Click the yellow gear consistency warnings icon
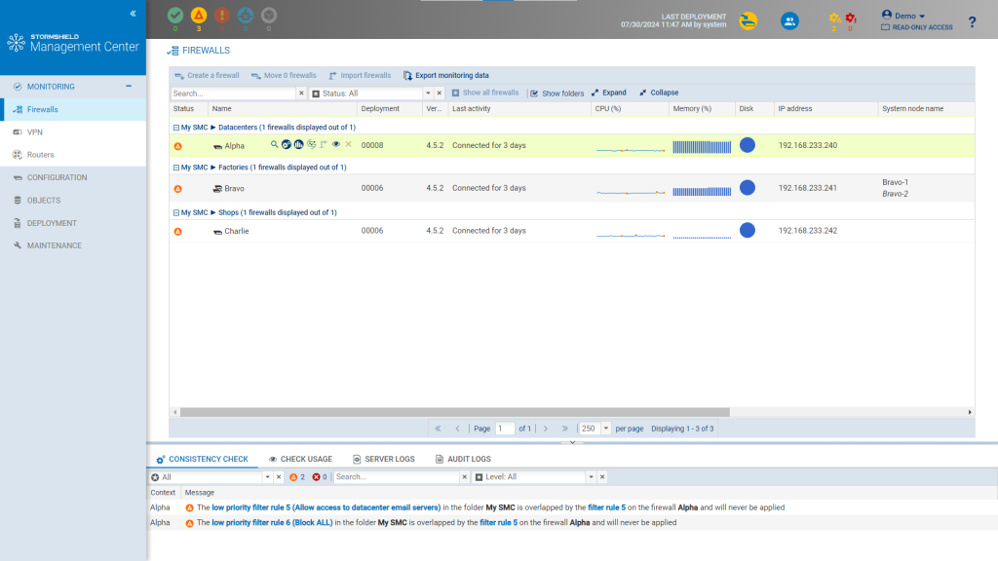The width and height of the screenshot is (998, 561). tap(834, 19)
